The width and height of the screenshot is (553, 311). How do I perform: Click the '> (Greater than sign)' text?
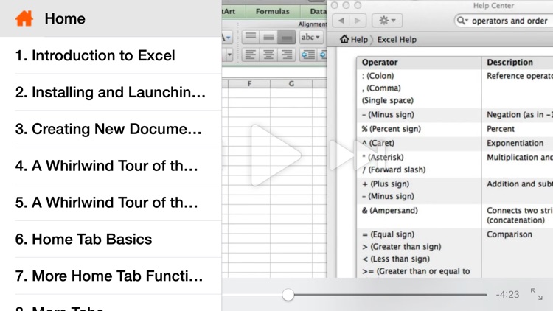(x=401, y=247)
